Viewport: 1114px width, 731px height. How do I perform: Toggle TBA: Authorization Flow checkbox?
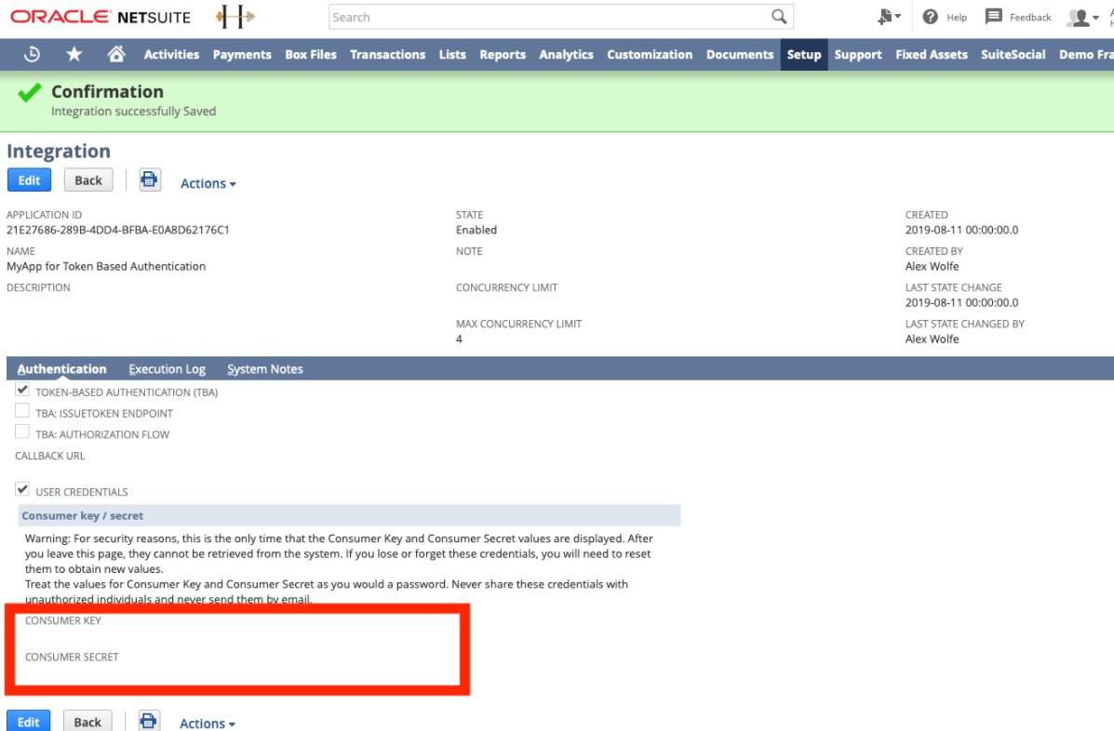pos(22,432)
